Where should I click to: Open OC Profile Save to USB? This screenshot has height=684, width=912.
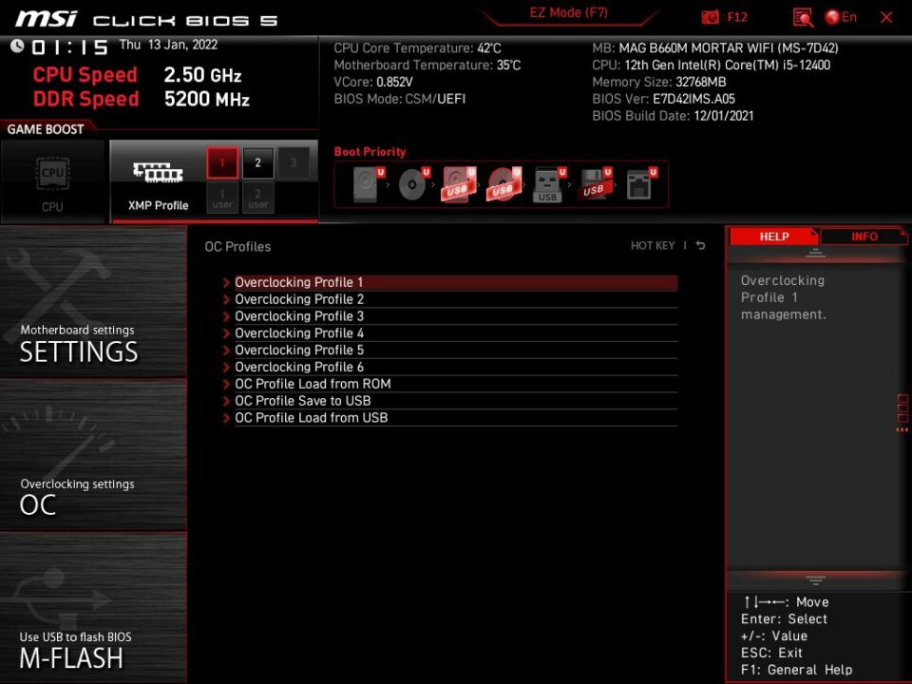[302, 401]
